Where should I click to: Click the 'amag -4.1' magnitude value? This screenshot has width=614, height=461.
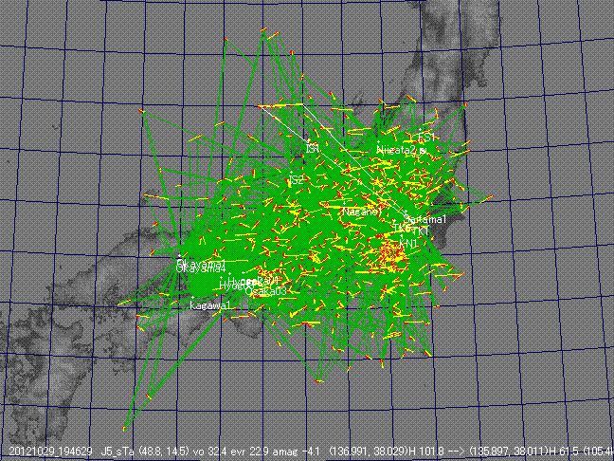tap(296, 451)
